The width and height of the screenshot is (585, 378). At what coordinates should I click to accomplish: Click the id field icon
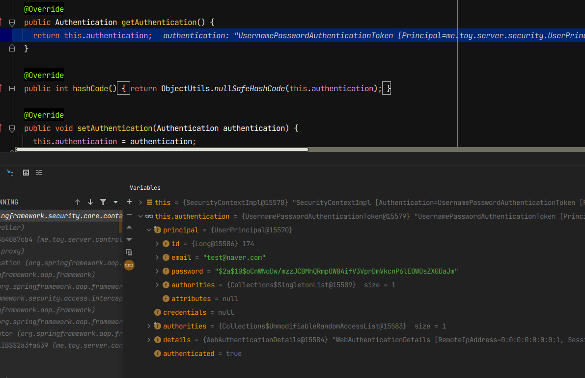click(166, 244)
